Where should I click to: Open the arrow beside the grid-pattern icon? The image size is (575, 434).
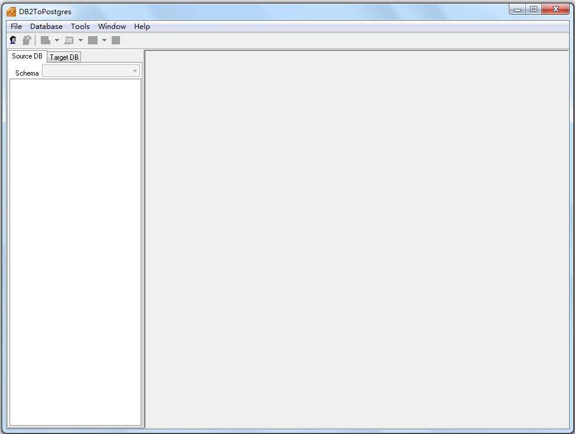(x=81, y=40)
